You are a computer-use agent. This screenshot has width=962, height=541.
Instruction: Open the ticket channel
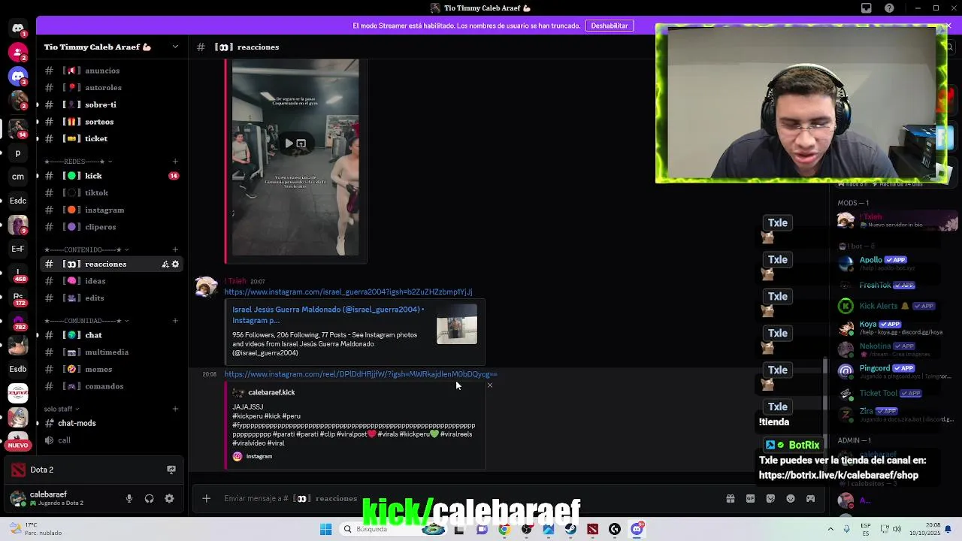pos(112,139)
